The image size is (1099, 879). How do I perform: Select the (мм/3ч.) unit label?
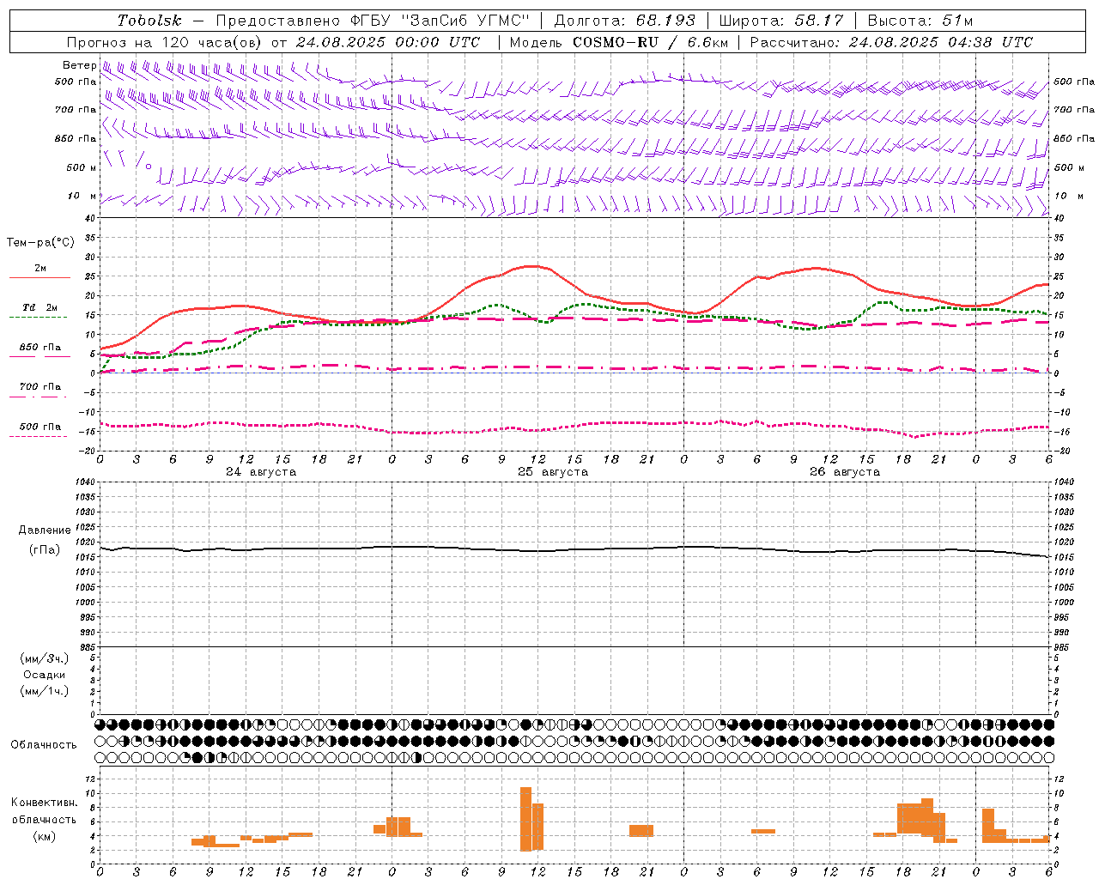(x=45, y=658)
